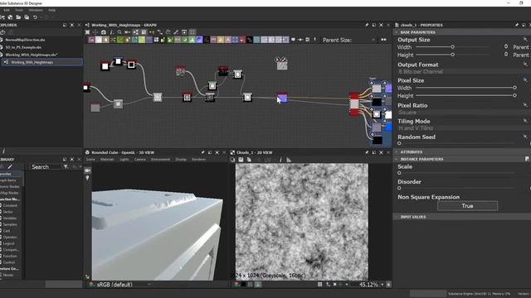Image resolution: width=531 pixels, height=298 pixels.
Task: Toggle tiling grid icon in 2D view footer
Action: [x=319, y=285]
